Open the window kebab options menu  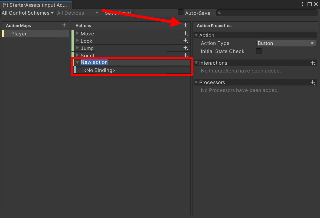click(x=302, y=4)
